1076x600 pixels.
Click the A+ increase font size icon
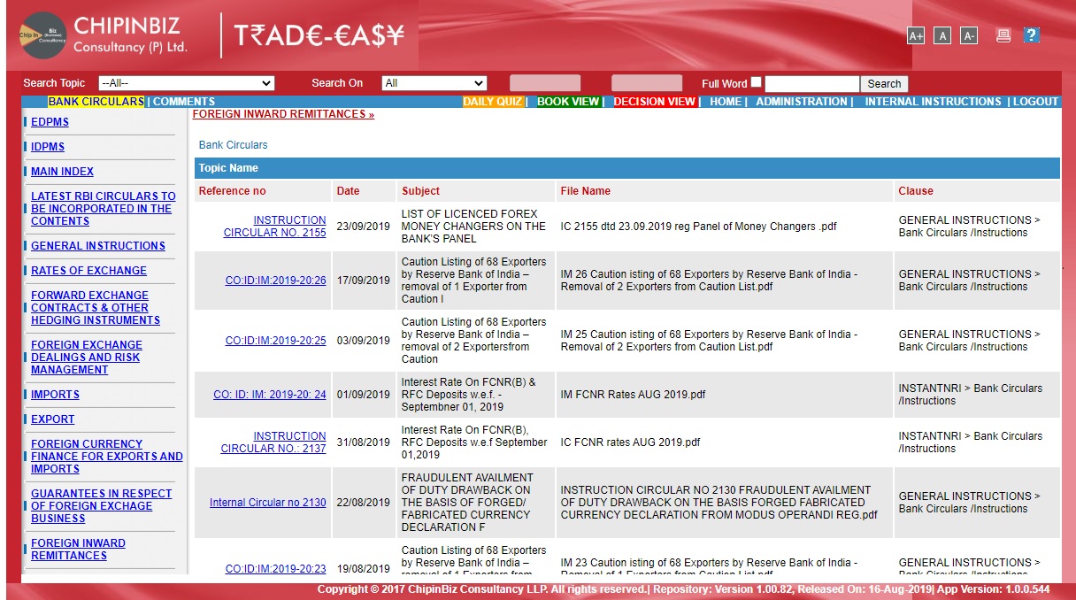point(916,35)
